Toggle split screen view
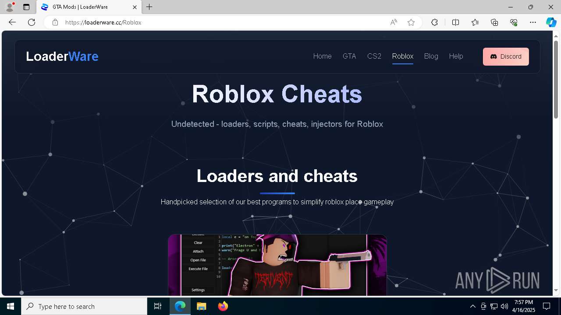The width and height of the screenshot is (561, 315). point(455,22)
